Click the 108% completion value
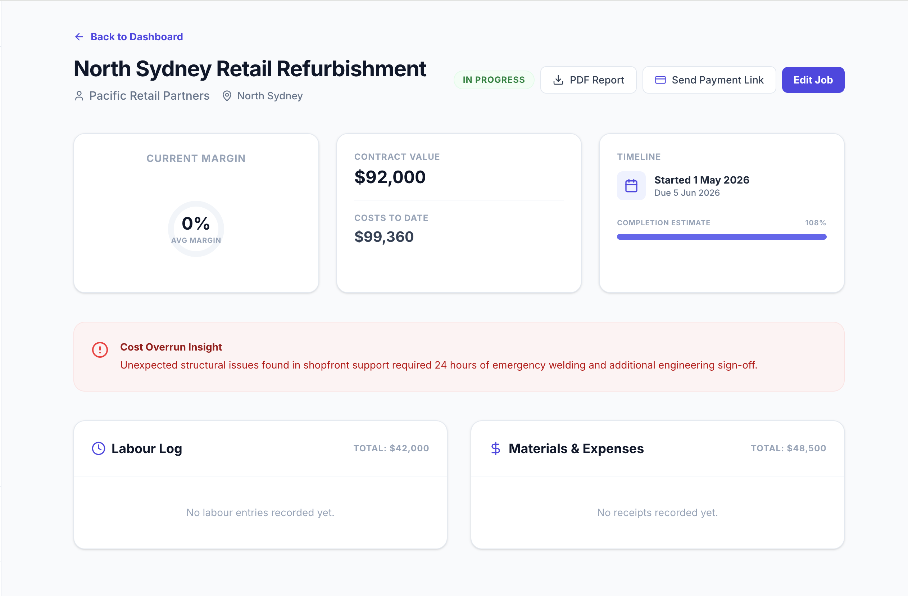 [815, 223]
